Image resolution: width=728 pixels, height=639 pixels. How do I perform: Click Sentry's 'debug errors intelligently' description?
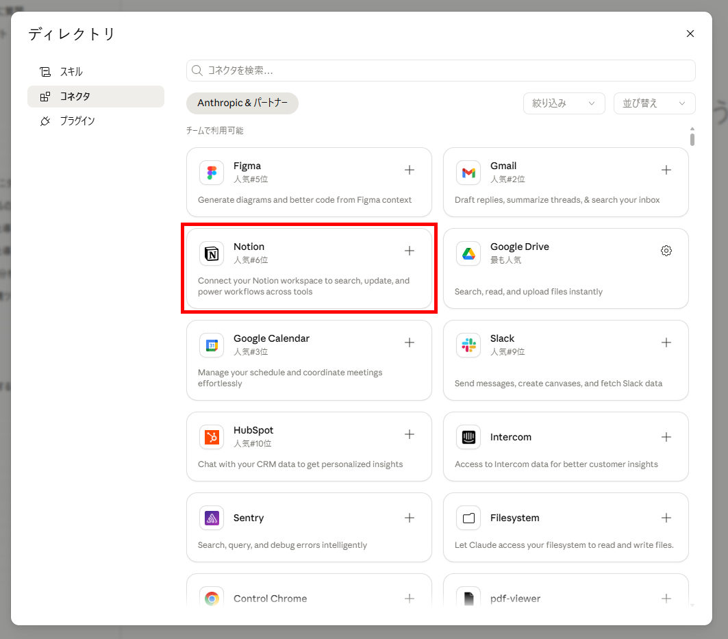282,545
